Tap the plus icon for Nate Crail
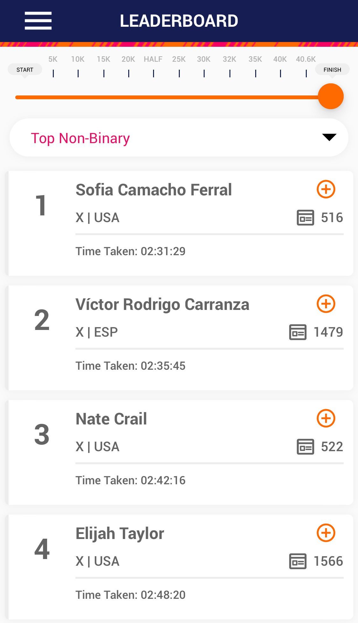The height and width of the screenshot is (623, 358). (326, 418)
